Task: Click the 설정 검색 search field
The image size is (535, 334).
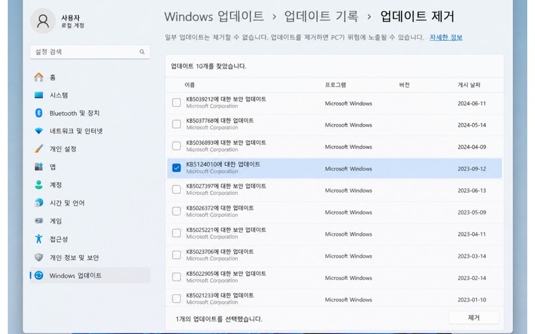Action: point(90,52)
